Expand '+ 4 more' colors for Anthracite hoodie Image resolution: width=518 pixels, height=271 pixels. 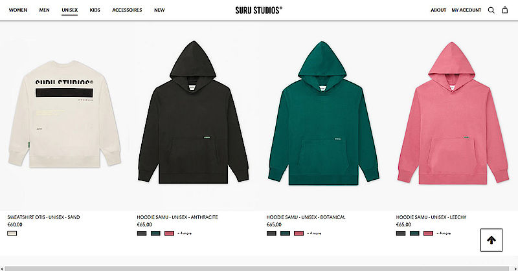tap(185, 233)
